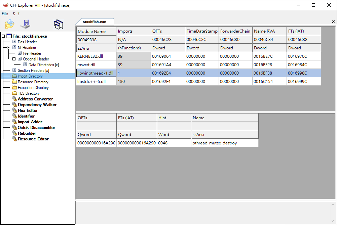
Task: Select Nt Headers in the tree
Action: tap(27, 48)
